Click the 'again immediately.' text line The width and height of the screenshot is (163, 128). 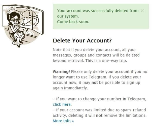[x=70, y=88]
